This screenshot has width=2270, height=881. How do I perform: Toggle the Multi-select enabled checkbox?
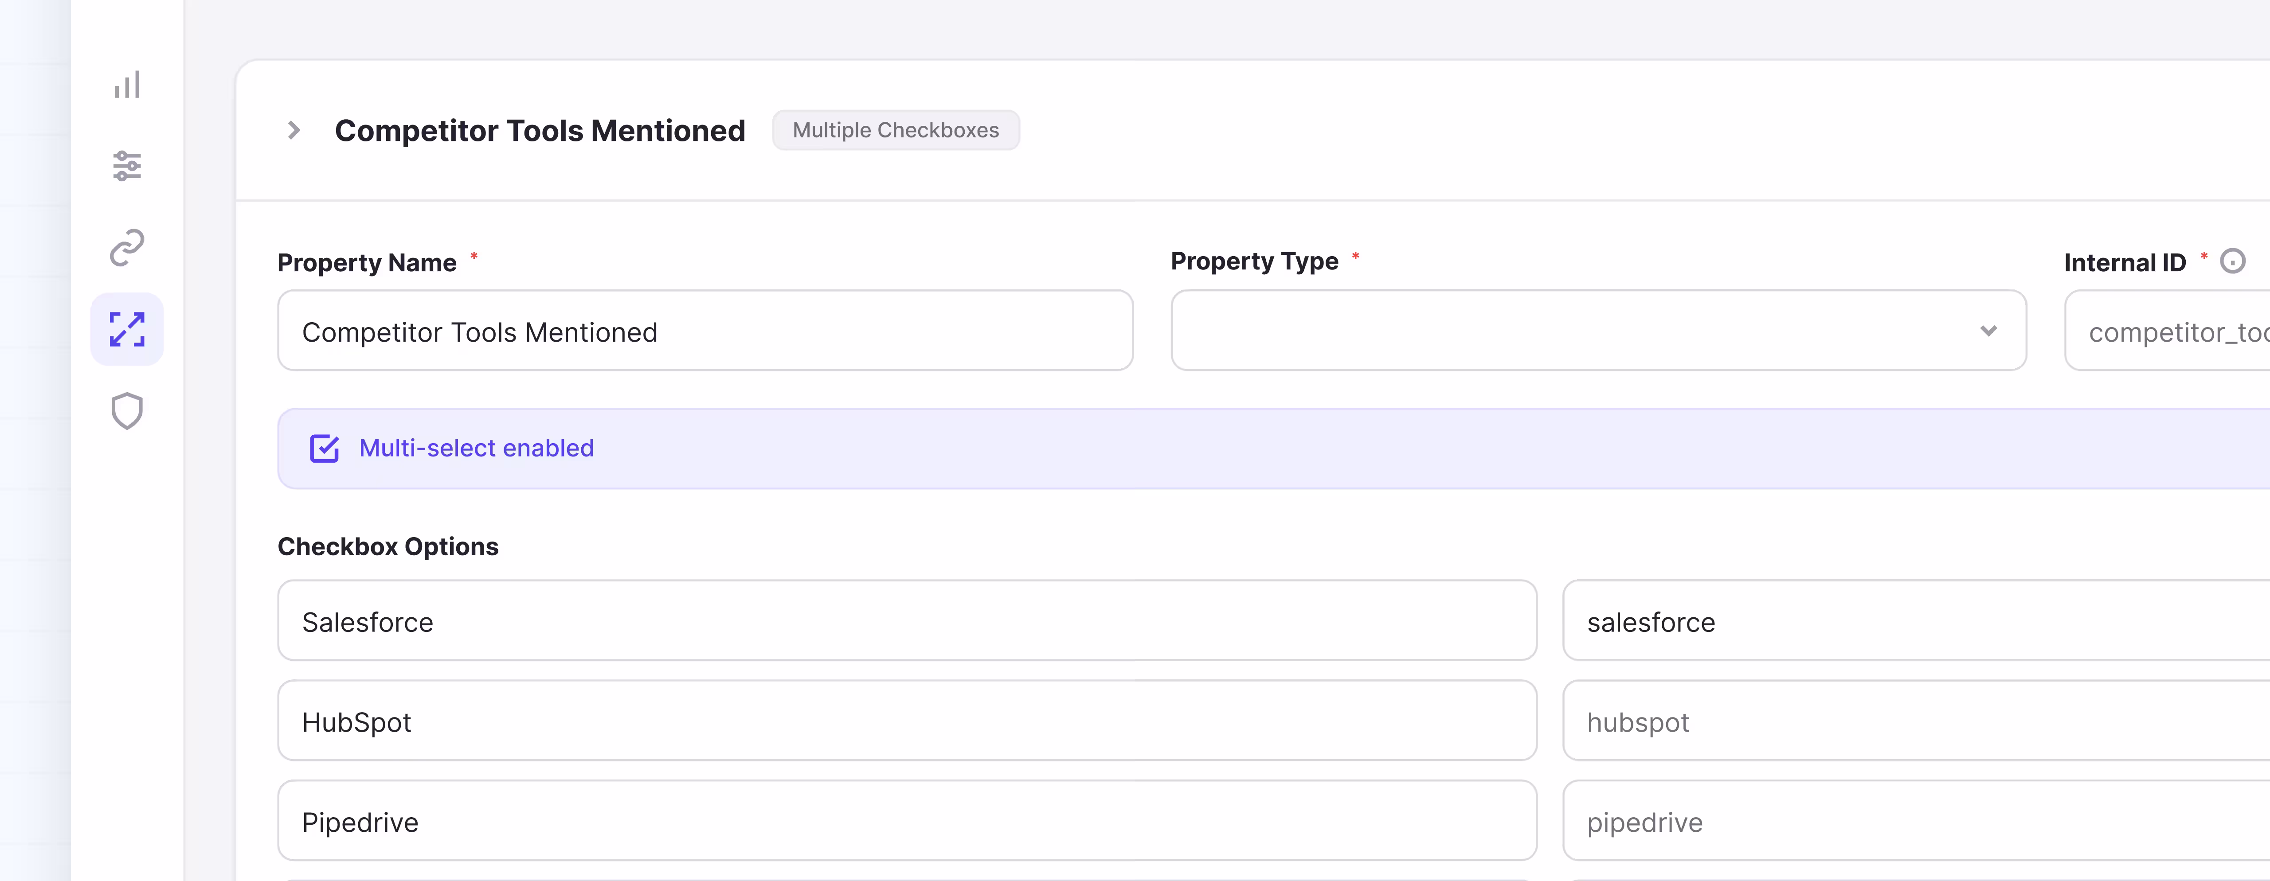click(324, 448)
